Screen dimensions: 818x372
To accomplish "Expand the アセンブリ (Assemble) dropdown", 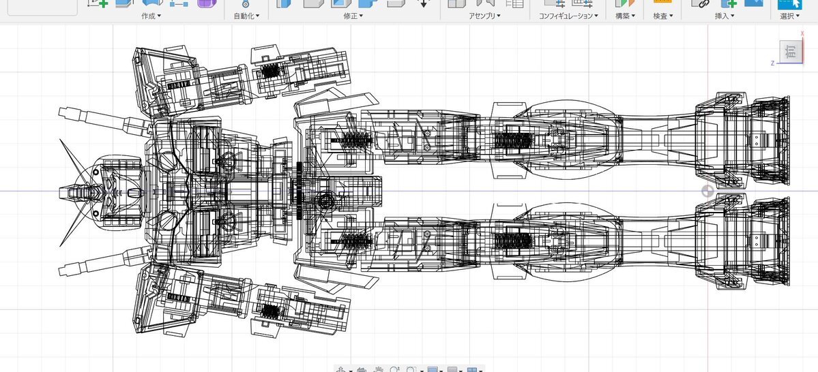I will pyautogui.click(x=484, y=16).
